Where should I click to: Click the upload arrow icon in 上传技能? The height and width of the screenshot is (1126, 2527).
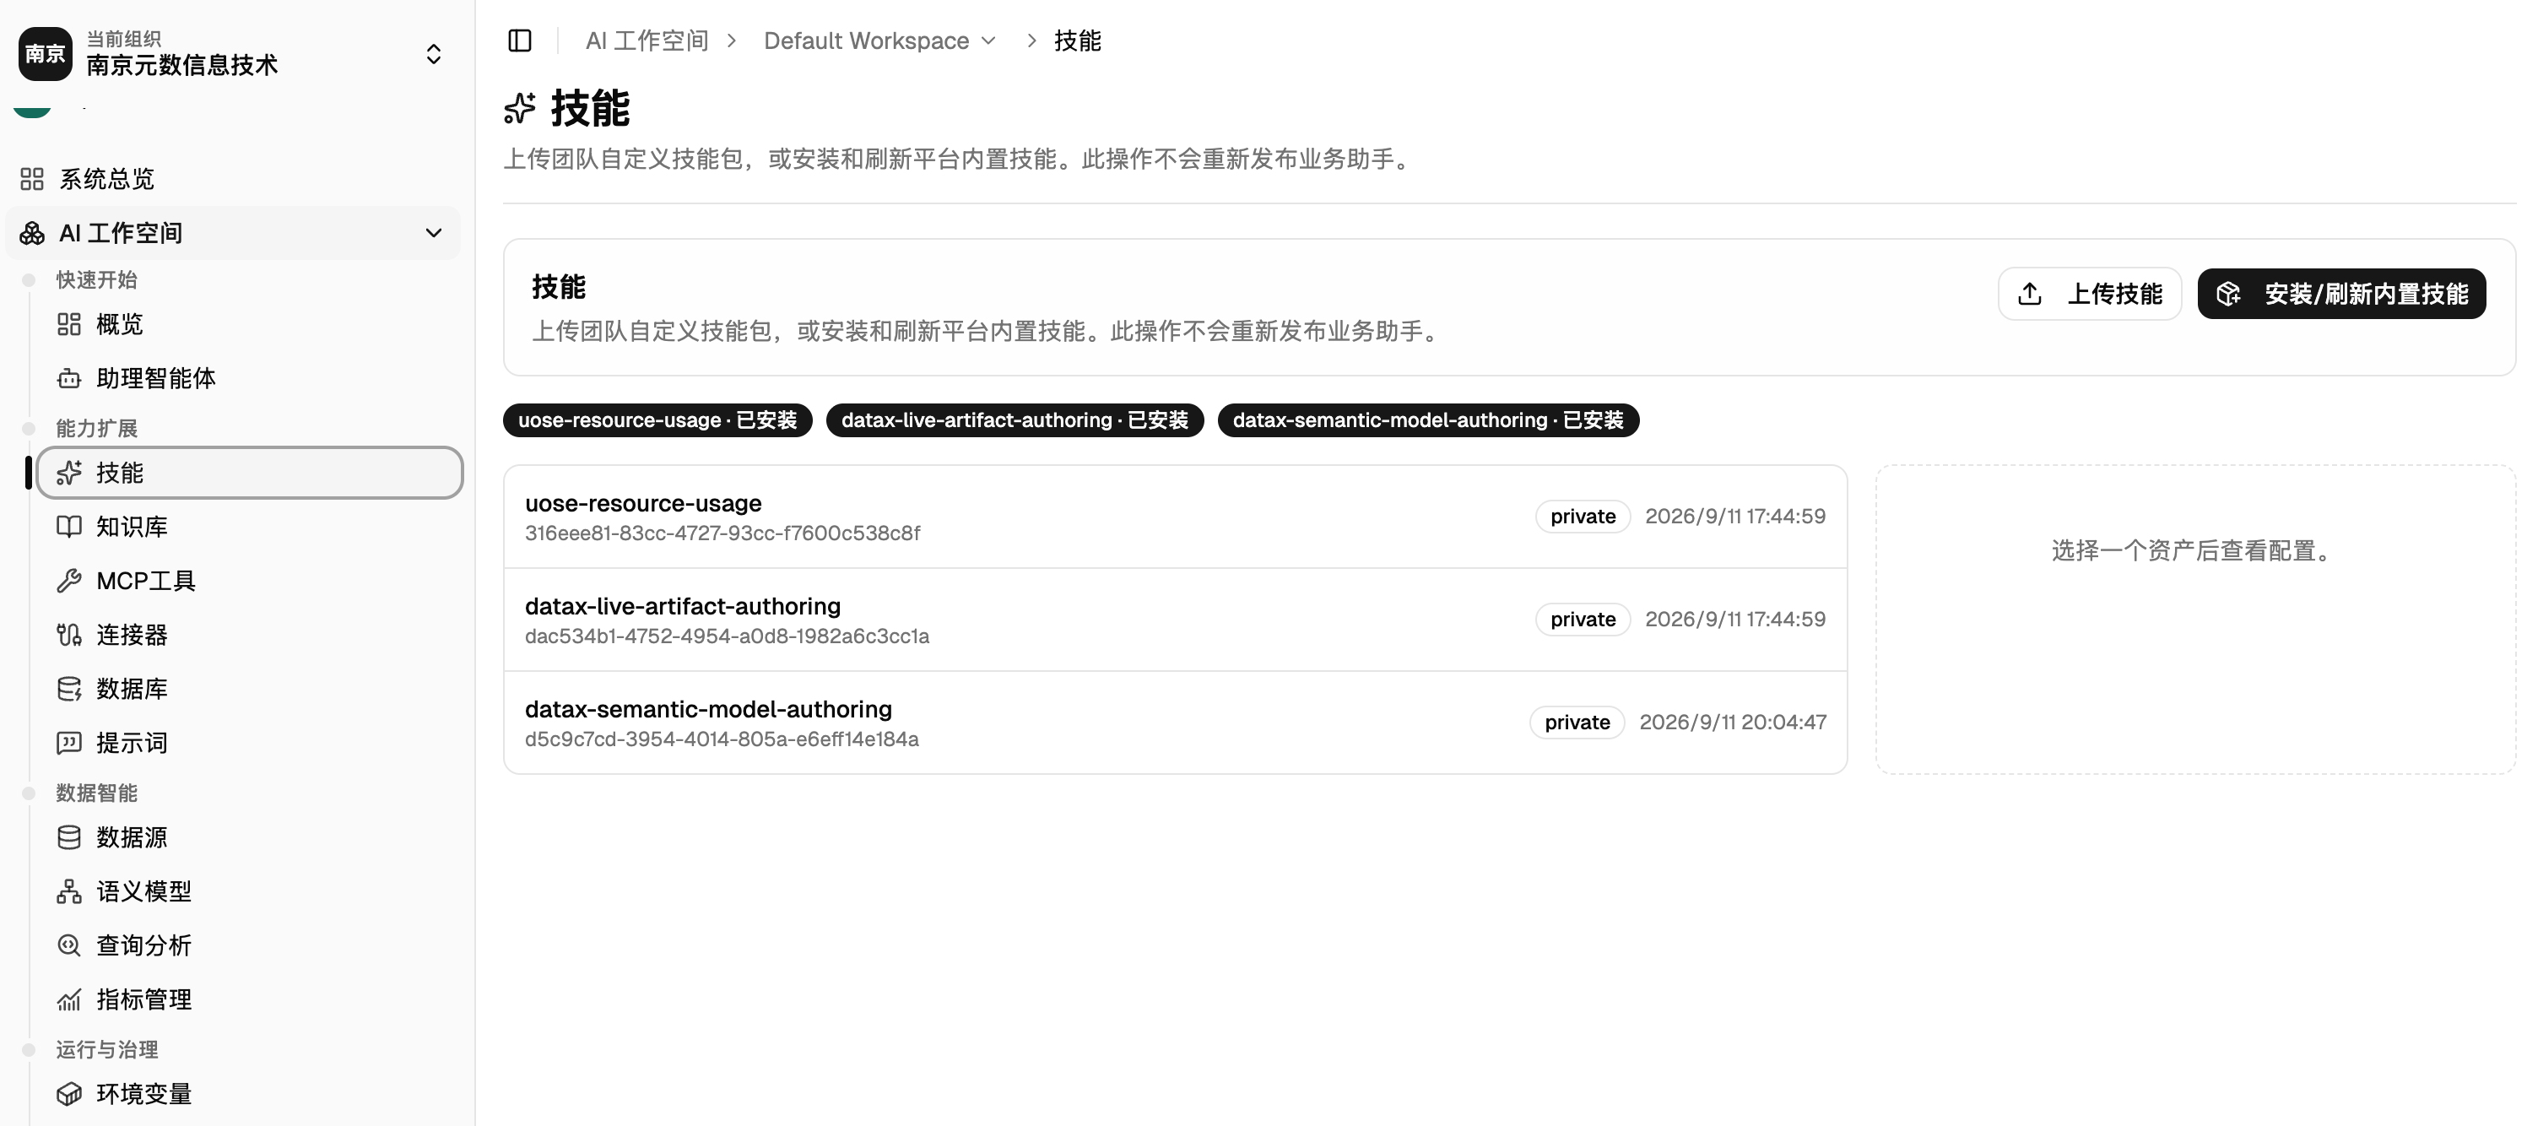pyautogui.click(x=2030, y=293)
